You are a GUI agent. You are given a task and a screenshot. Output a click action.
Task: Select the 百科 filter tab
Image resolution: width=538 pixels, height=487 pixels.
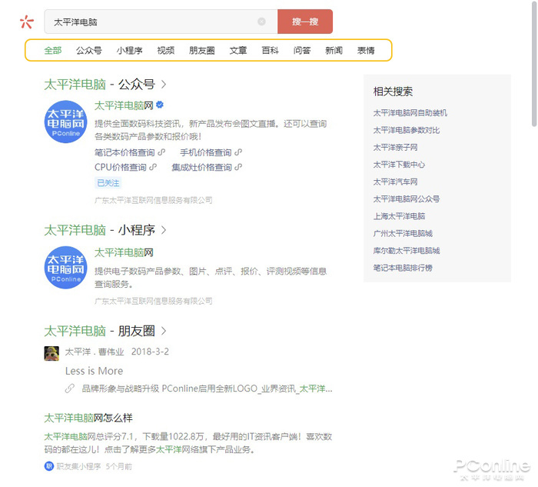[270, 51]
